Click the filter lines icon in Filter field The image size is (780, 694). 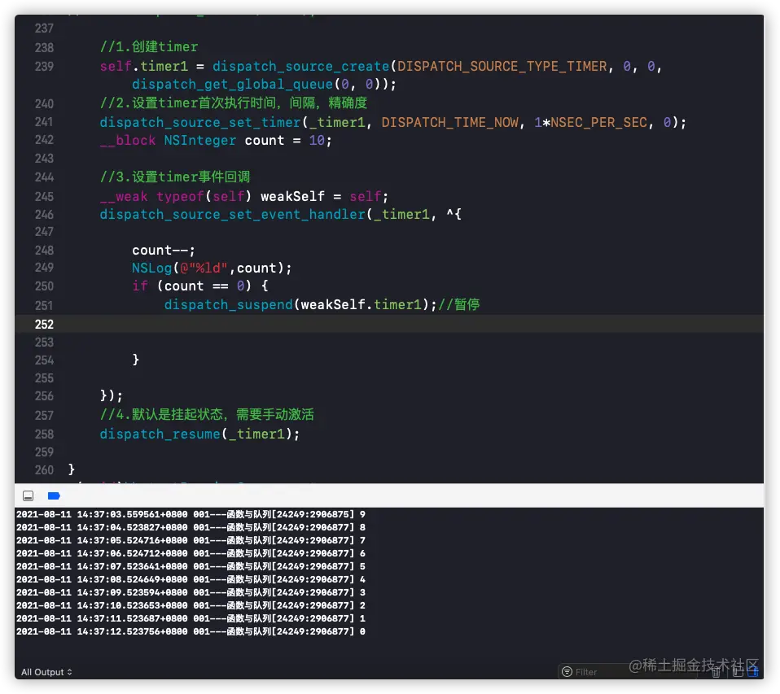pyautogui.click(x=567, y=672)
